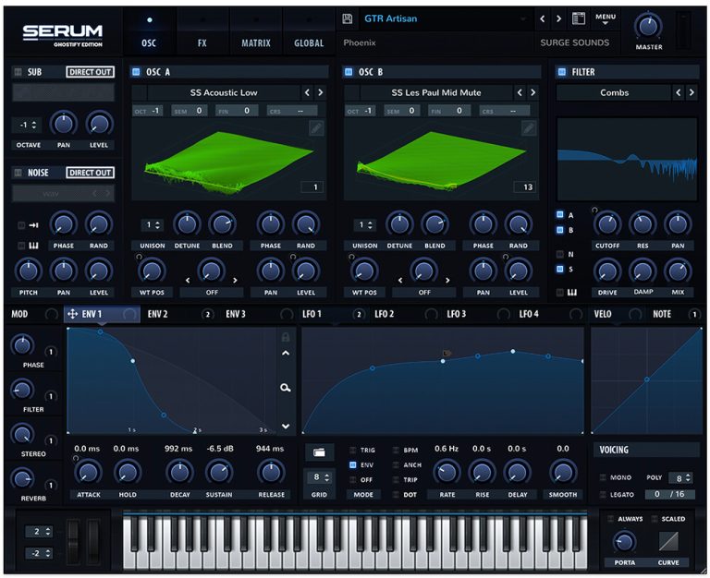Click the ENV 1 ATTACK knob
This screenshot has height=578, width=710.
pos(89,473)
